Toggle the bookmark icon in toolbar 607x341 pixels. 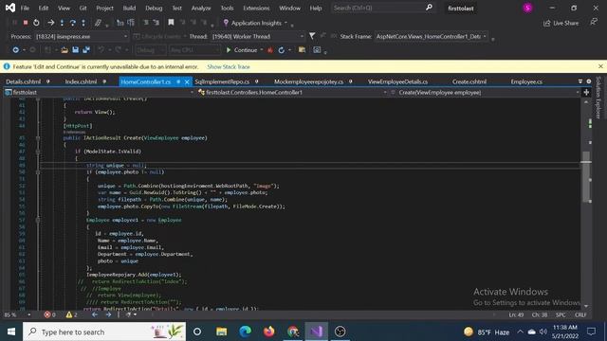tap(171, 23)
